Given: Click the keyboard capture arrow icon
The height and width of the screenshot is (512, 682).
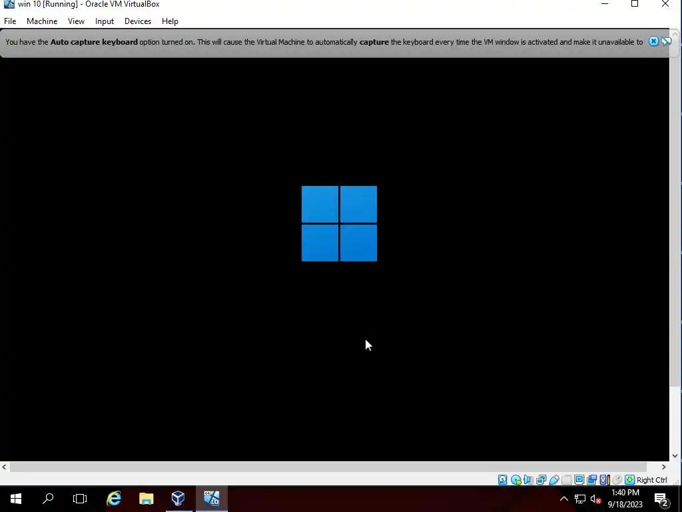Looking at the screenshot, I should point(629,480).
